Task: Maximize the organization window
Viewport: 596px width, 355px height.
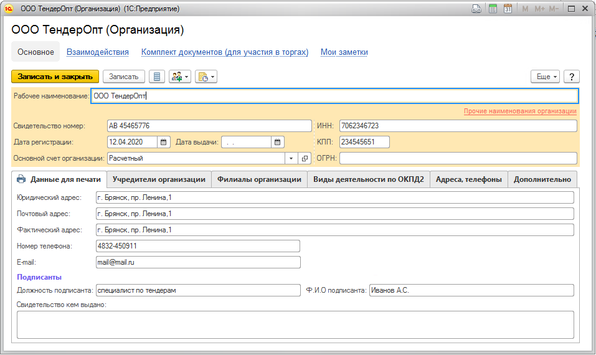Action: click(x=571, y=8)
